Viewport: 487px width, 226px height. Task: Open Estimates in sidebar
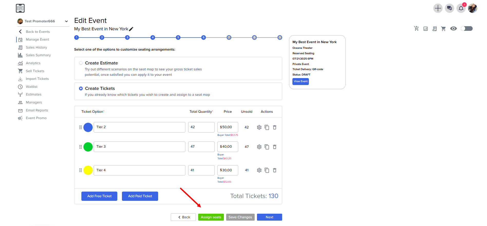(x=34, y=95)
